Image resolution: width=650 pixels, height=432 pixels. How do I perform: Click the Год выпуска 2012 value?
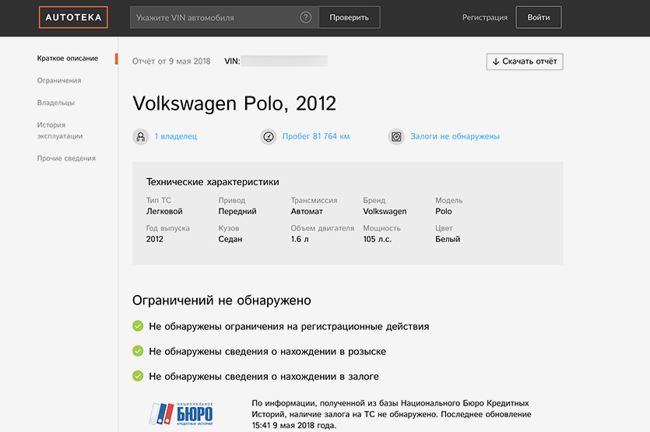tap(155, 239)
